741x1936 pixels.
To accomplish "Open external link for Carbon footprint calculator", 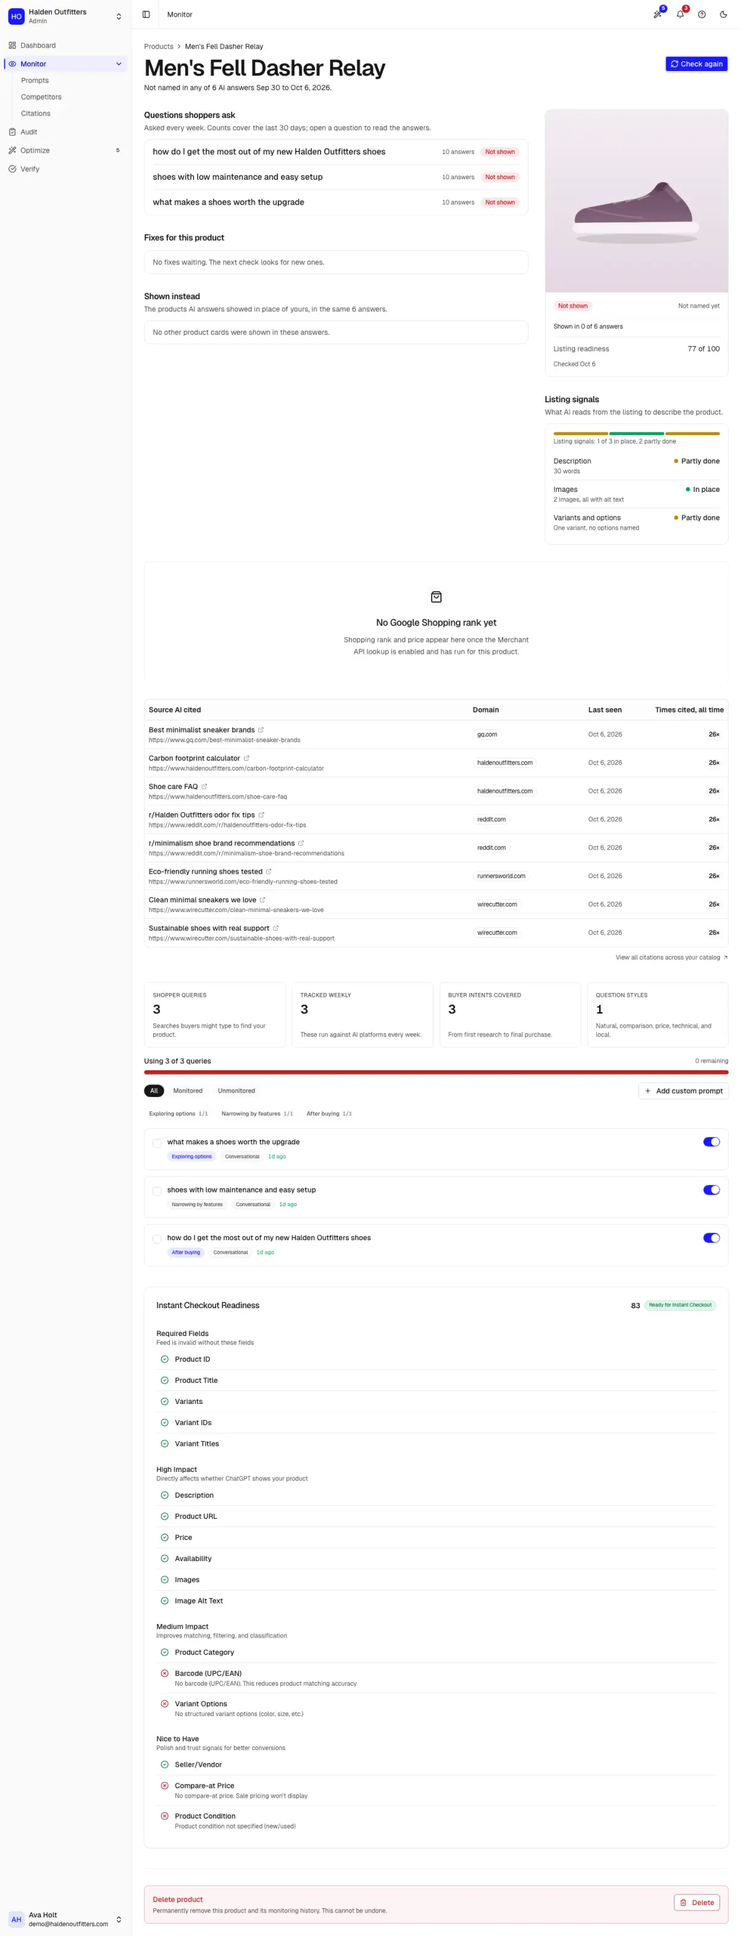I will coord(246,758).
